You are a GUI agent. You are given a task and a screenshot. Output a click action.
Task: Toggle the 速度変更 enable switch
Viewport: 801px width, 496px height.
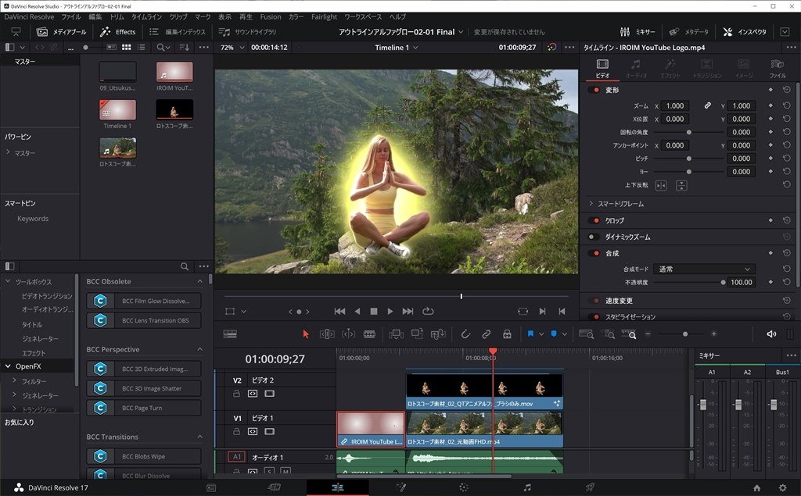[x=594, y=301]
